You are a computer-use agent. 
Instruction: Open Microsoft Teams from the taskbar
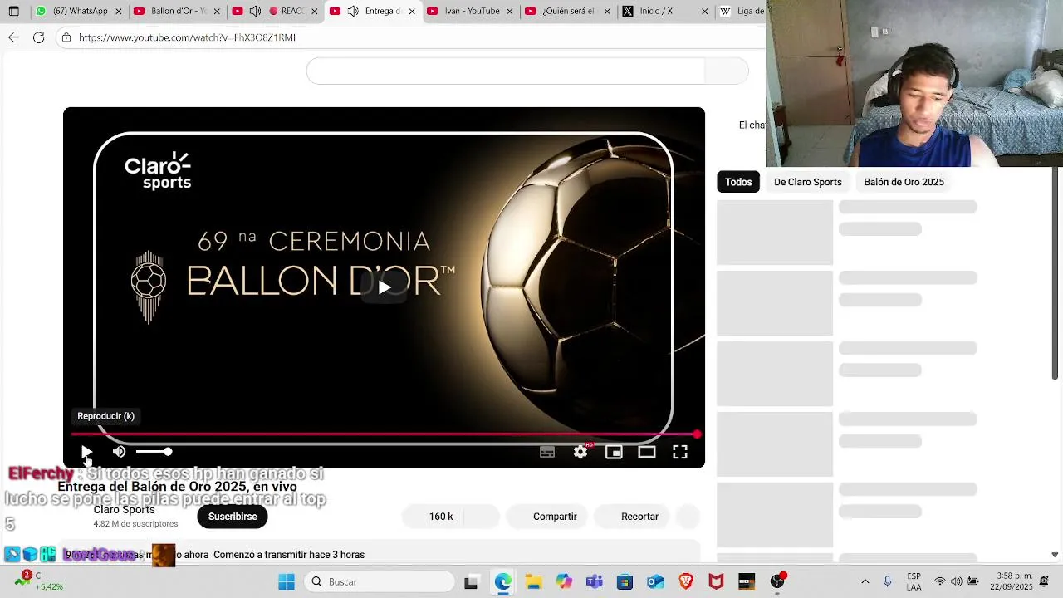click(594, 582)
